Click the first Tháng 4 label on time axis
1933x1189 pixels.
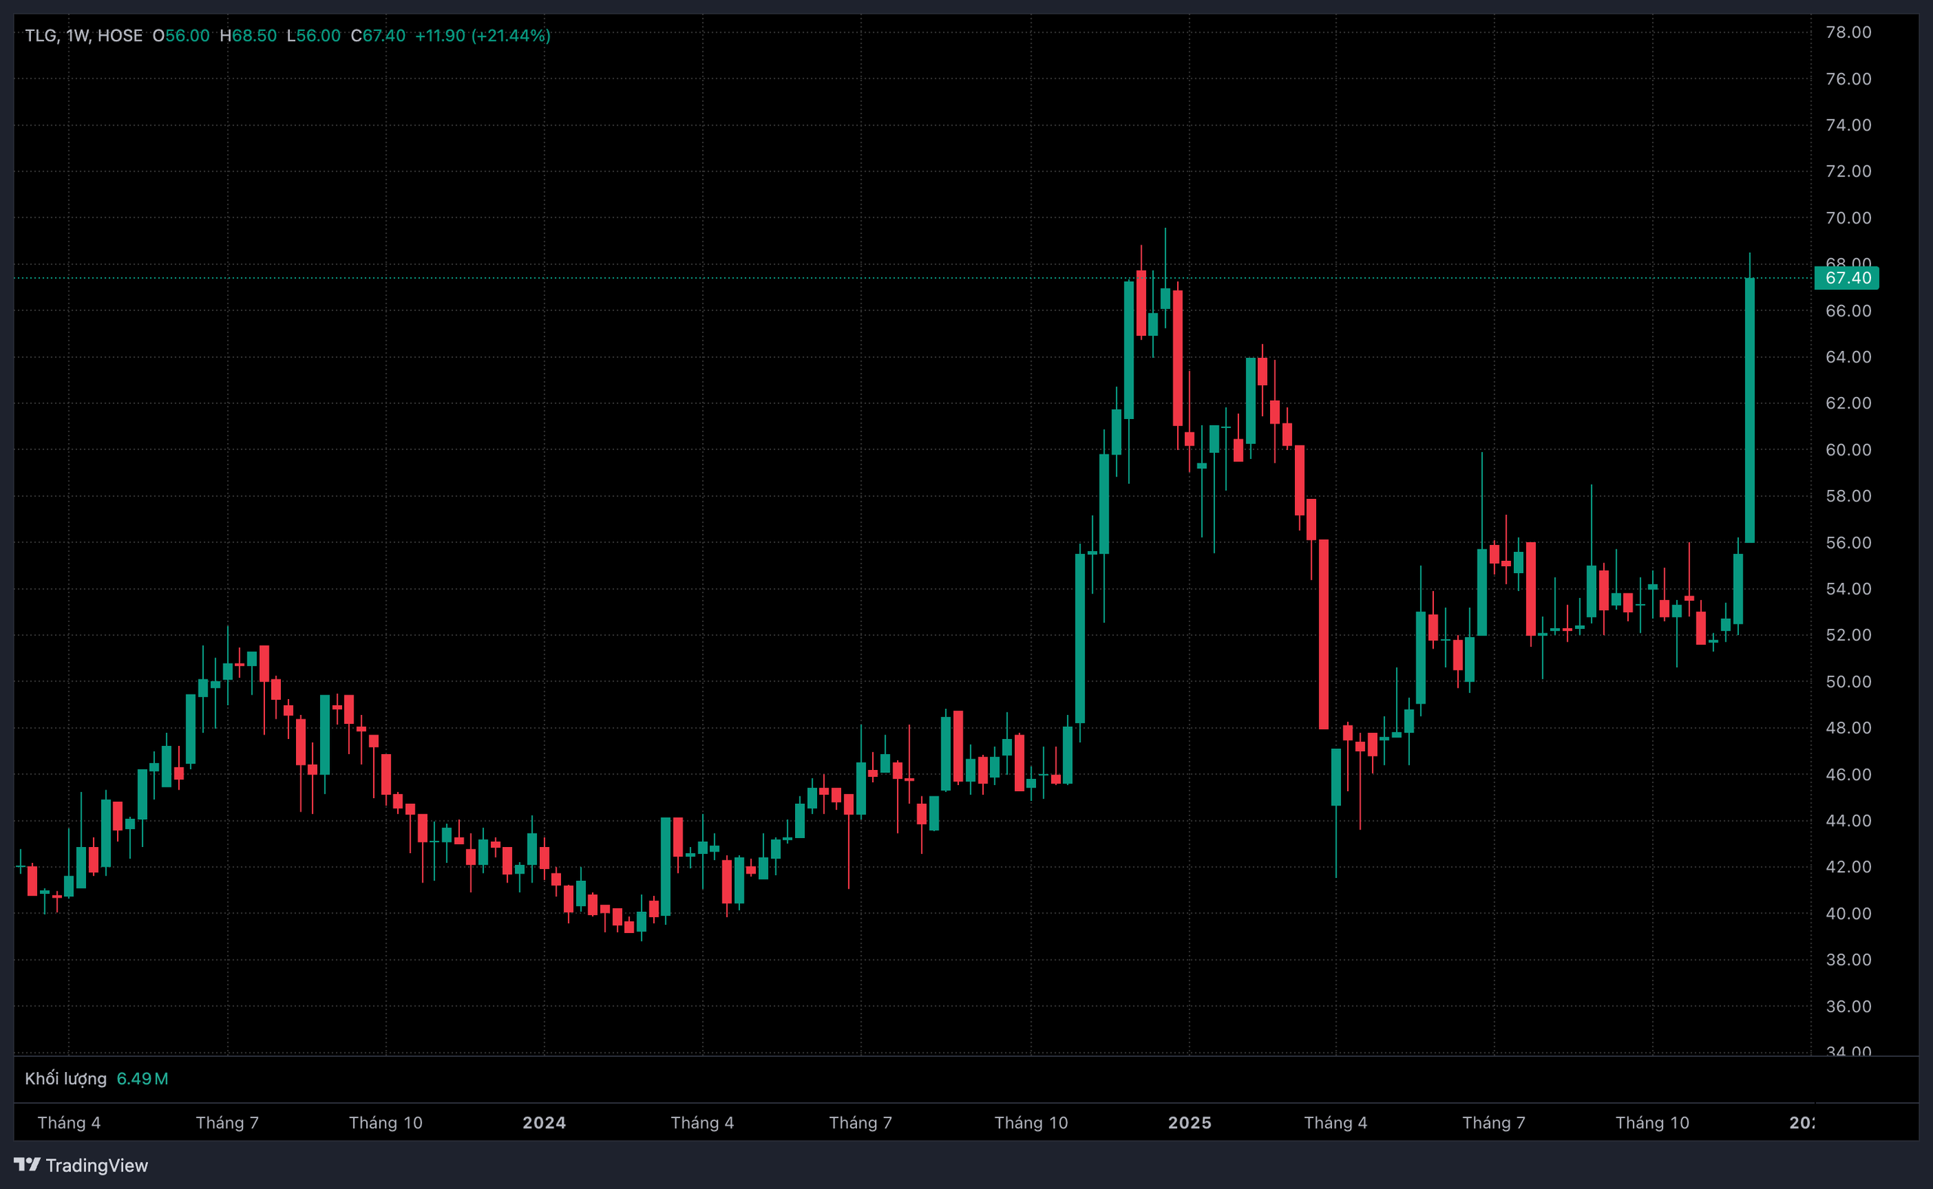tap(69, 1122)
